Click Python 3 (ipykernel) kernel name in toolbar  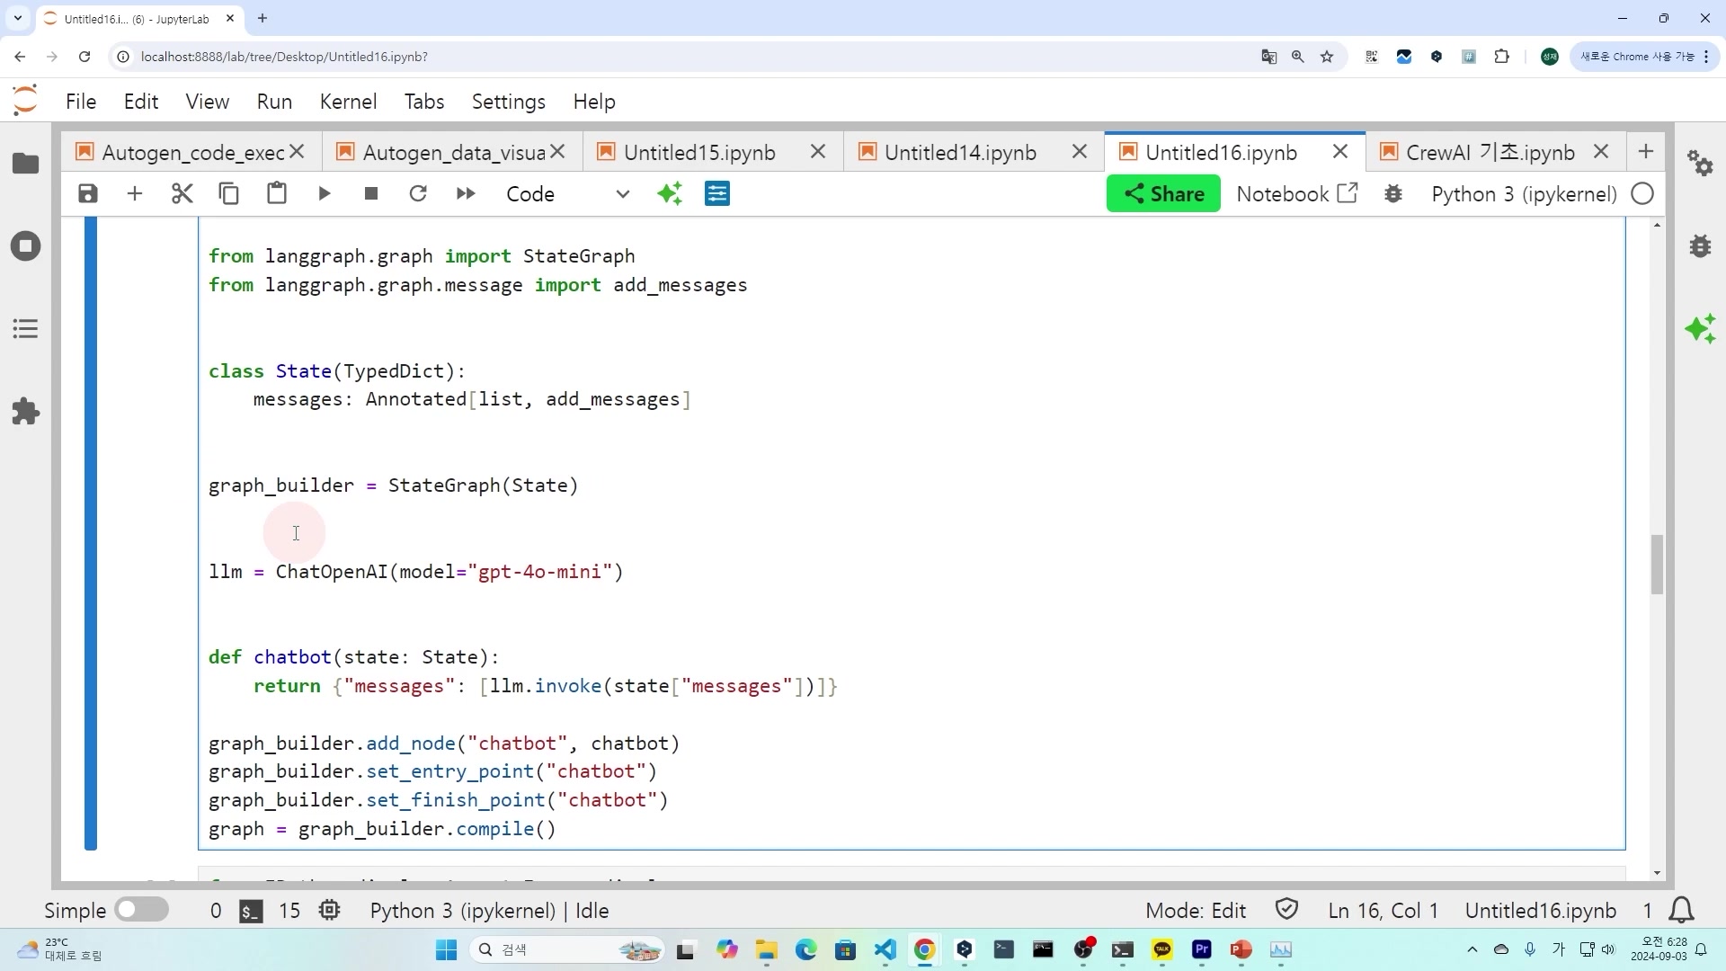[x=1524, y=194]
